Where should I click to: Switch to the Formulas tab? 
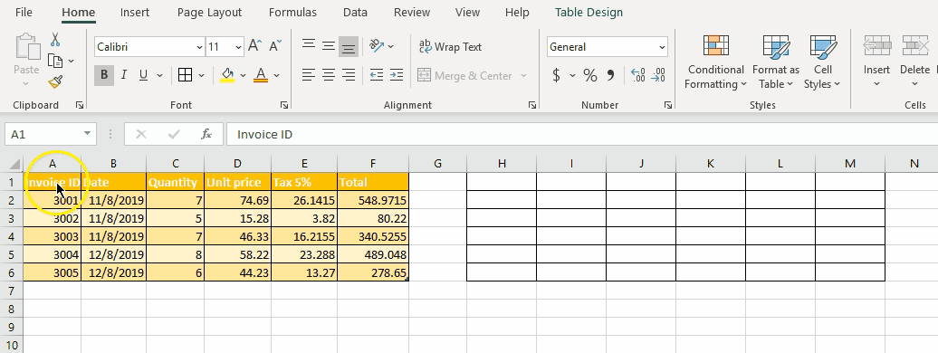click(292, 12)
